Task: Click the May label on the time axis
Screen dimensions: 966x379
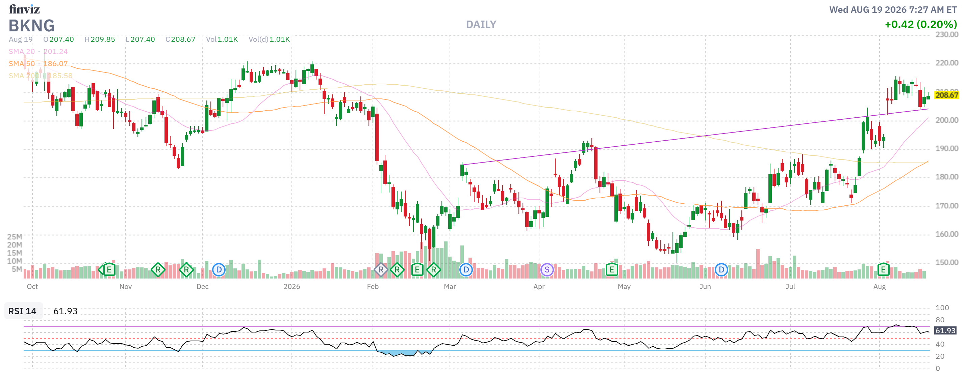Action: [624, 287]
